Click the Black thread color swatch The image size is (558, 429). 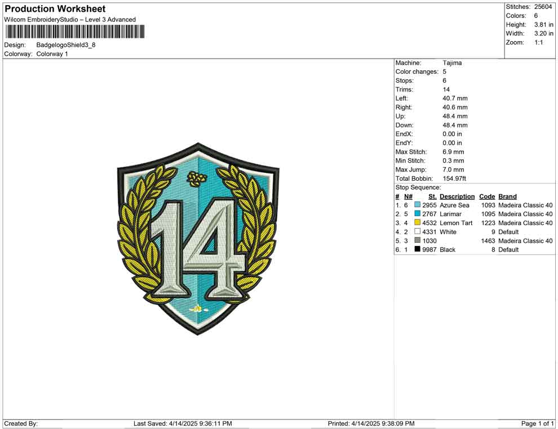(418, 249)
